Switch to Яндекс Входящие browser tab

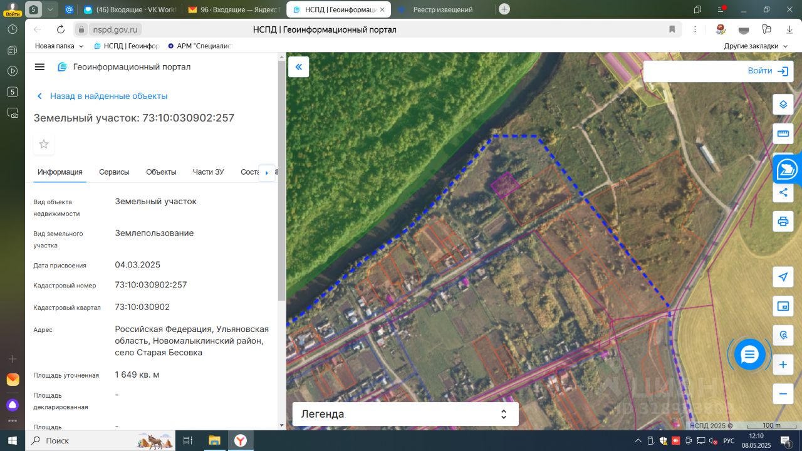[x=234, y=9]
